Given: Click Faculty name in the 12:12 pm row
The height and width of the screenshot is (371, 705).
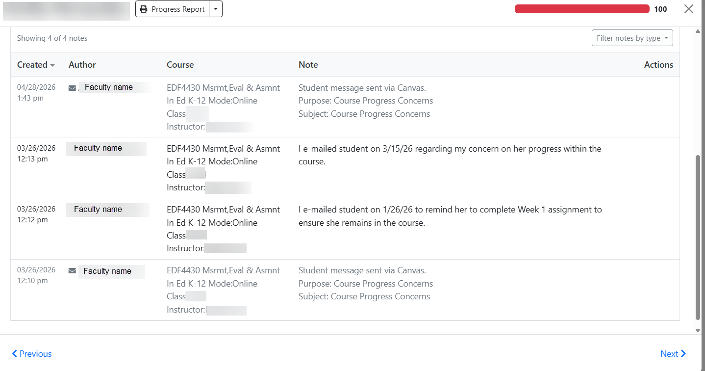Looking at the screenshot, I should tap(98, 210).
